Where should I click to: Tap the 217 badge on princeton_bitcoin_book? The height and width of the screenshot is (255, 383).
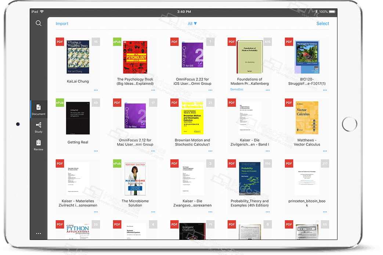click(325, 164)
